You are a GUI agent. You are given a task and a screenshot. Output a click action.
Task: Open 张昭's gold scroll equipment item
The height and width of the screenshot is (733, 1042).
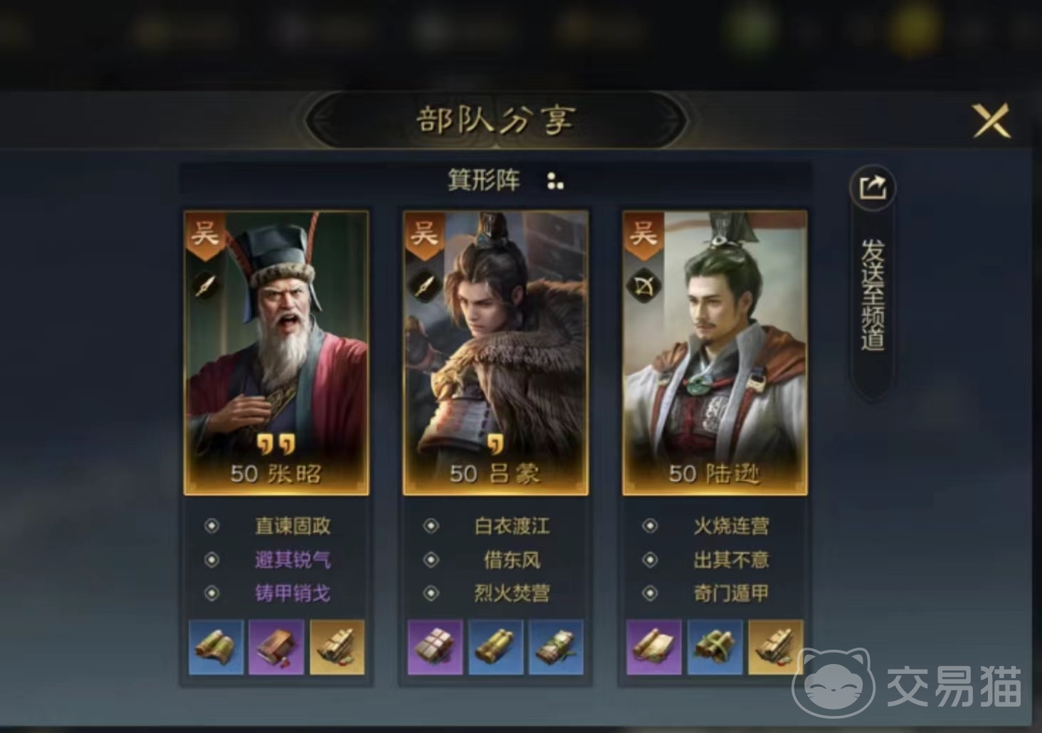tap(337, 647)
